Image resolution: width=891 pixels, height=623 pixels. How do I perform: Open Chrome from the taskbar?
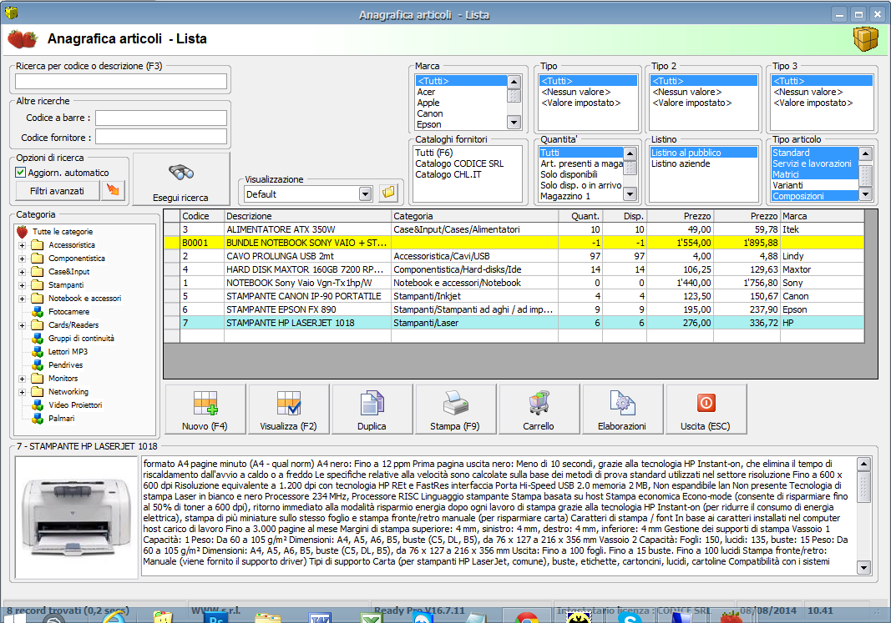coord(527,618)
